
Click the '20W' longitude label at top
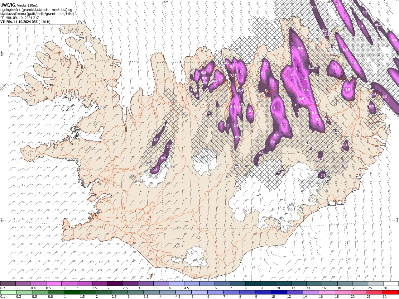[x=166, y=2]
